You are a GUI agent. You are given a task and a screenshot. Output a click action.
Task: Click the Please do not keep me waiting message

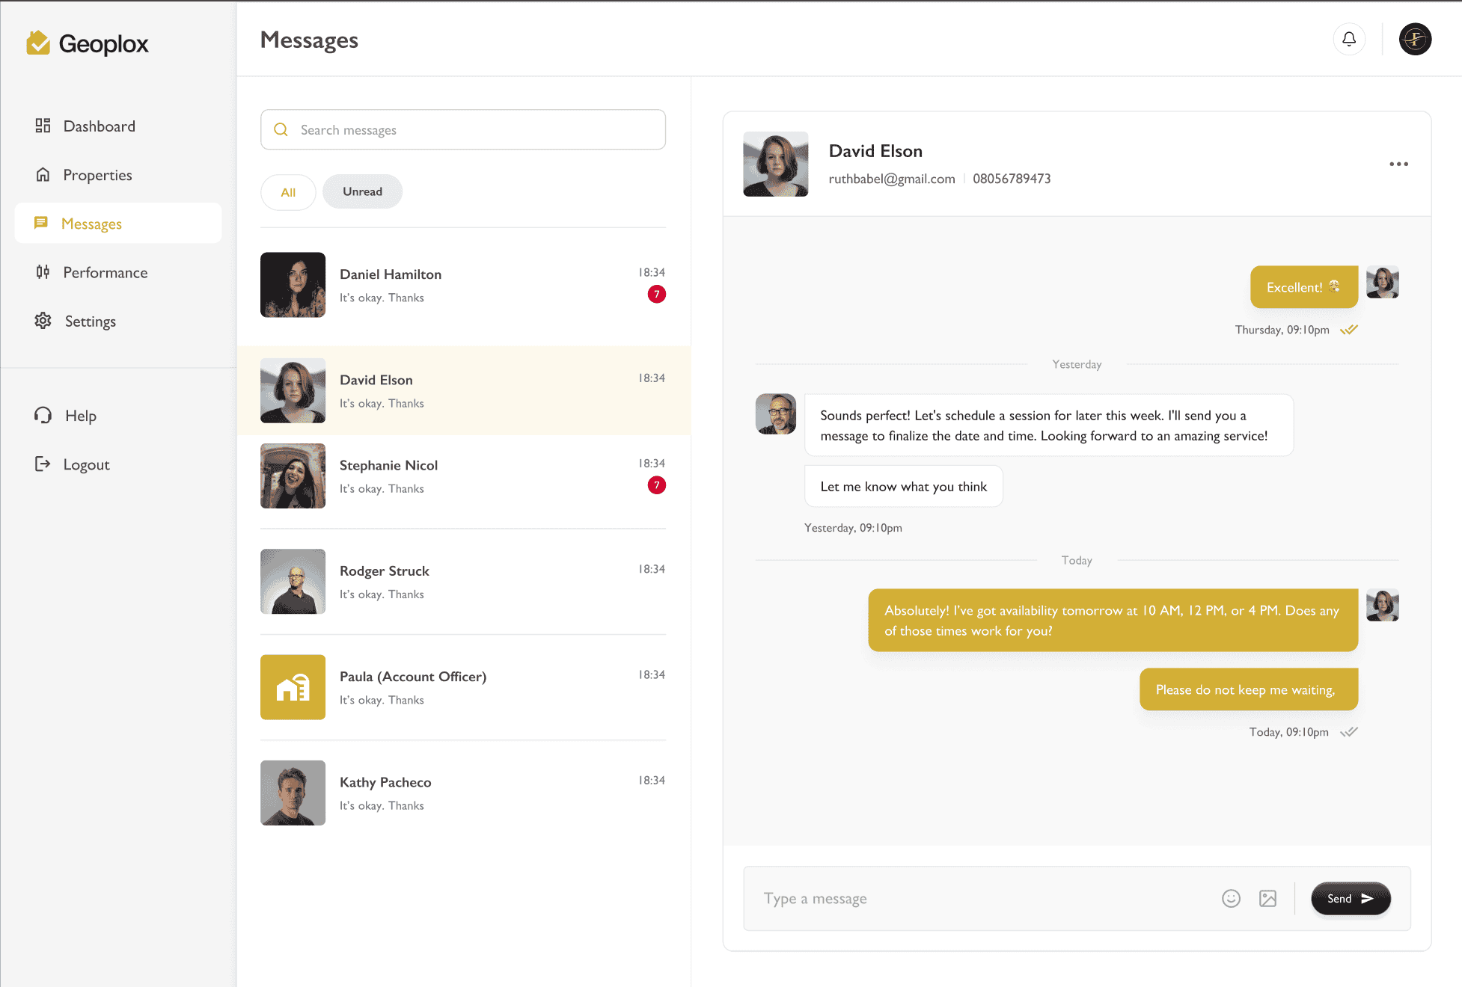tap(1248, 689)
